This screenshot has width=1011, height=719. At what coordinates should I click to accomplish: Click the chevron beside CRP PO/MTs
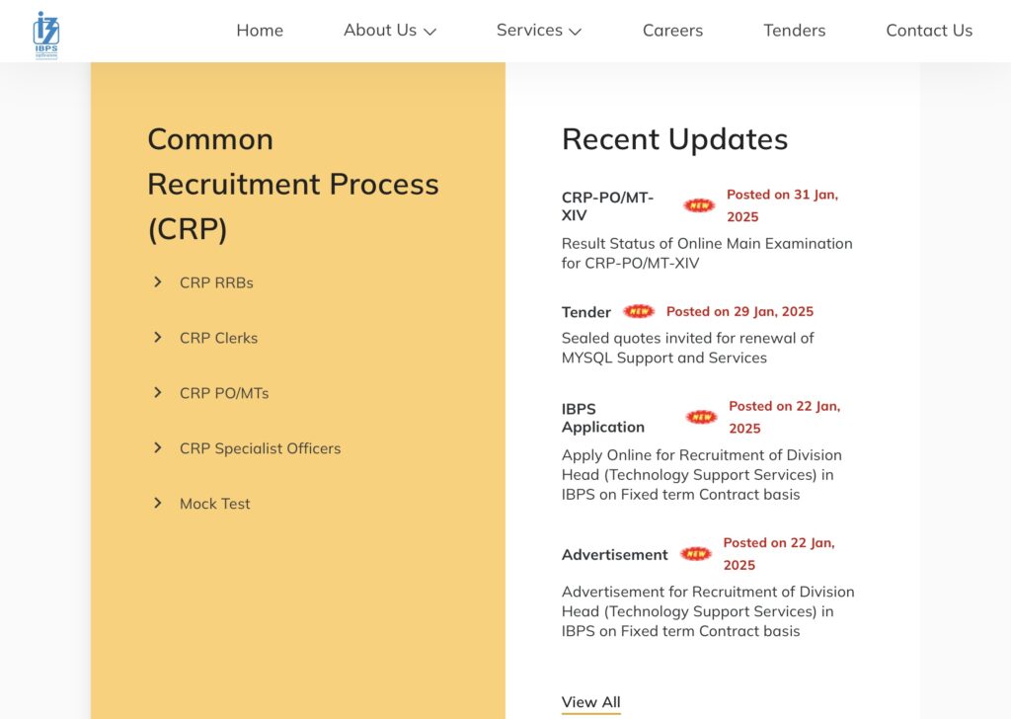[x=157, y=393]
